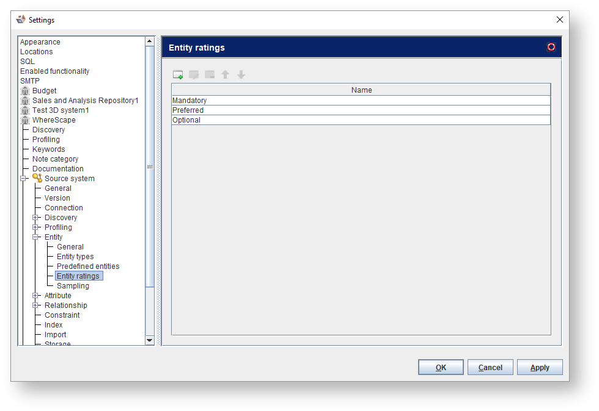
Task: Select SMTP settings item
Action: click(30, 81)
